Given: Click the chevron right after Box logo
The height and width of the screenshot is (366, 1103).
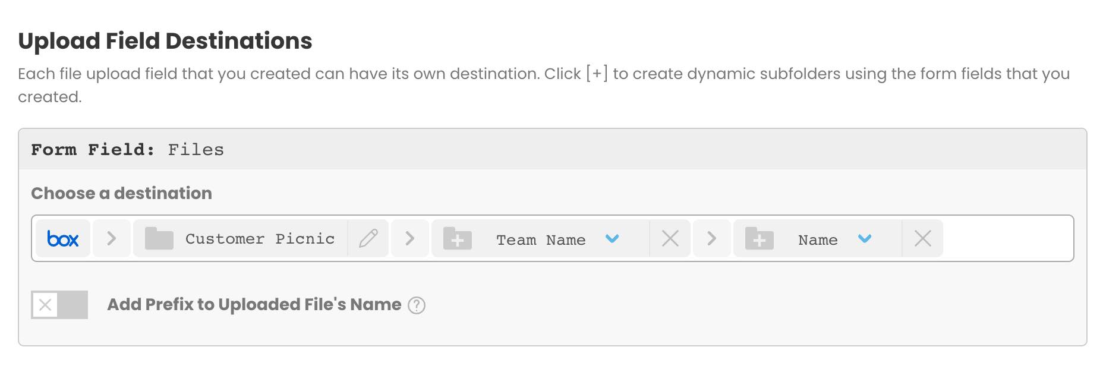Looking at the screenshot, I should [x=111, y=239].
